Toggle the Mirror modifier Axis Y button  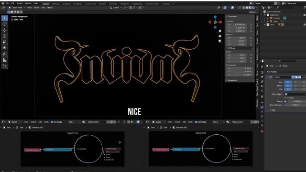coord(296,82)
